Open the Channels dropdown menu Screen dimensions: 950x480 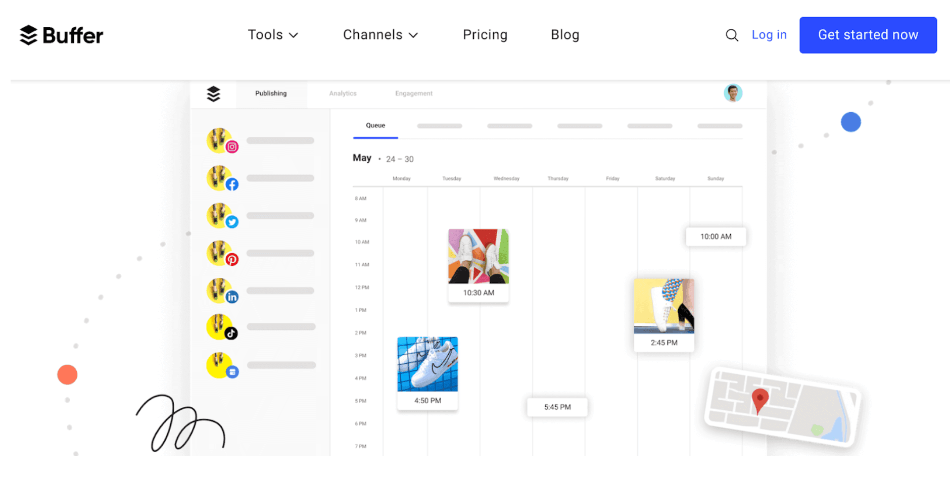coord(380,35)
